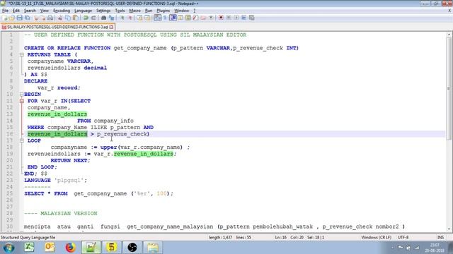
Task: Cut selection with the scissors icon
Action: pyautogui.click(x=60, y=18)
